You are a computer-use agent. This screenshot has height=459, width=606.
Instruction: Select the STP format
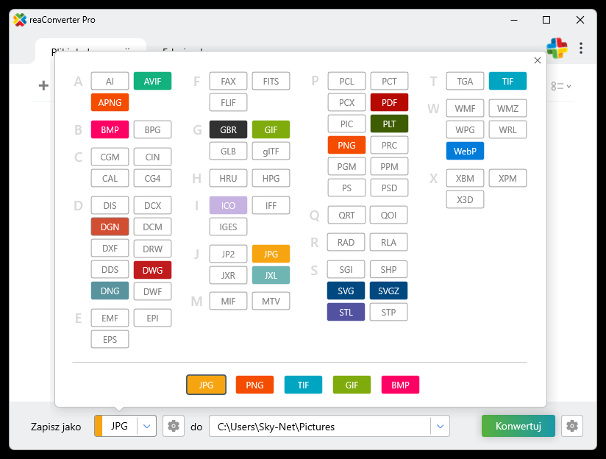click(388, 312)
